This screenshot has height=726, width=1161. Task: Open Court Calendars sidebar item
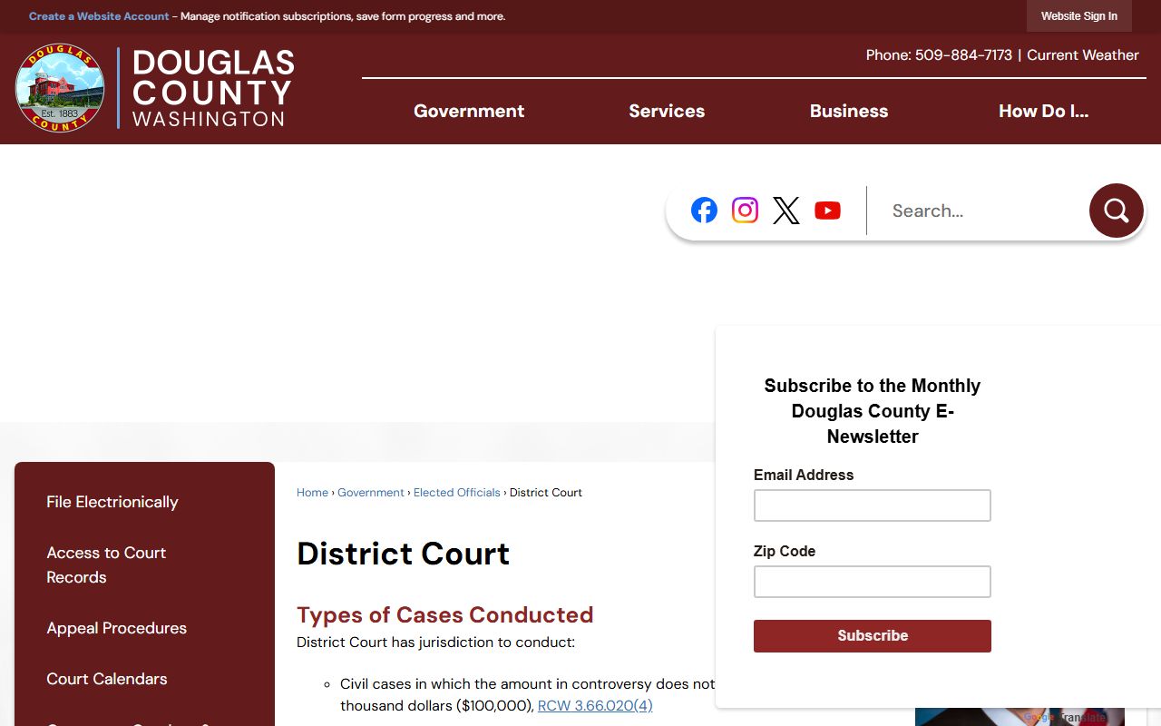click(107, 679)
